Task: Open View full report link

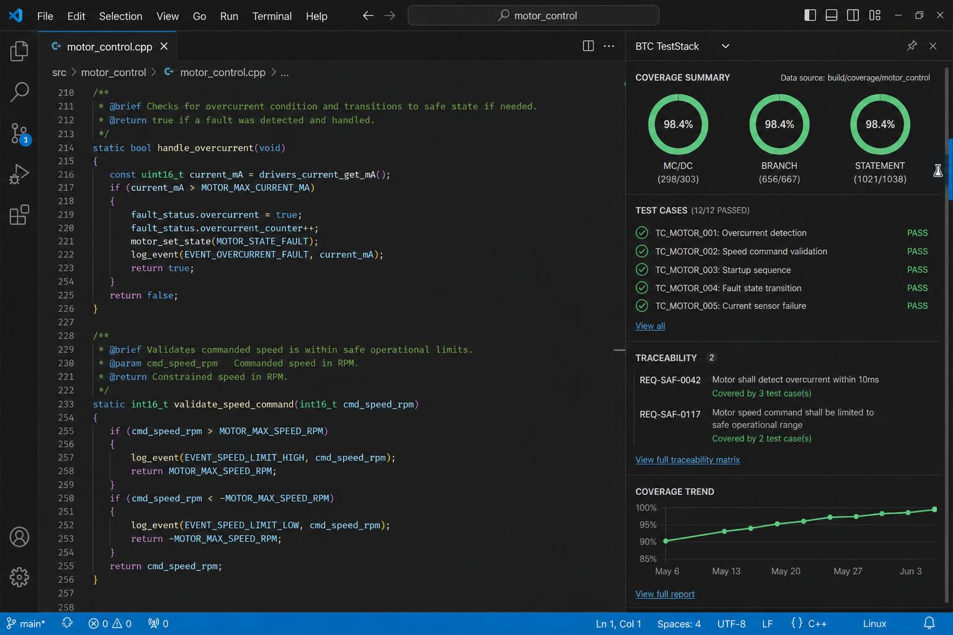Action: point(665,594)
